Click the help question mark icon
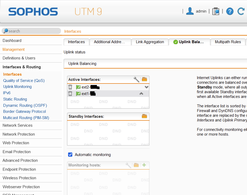Image resolution: width=247 pixels, height=195 pixels. (230, 11)
